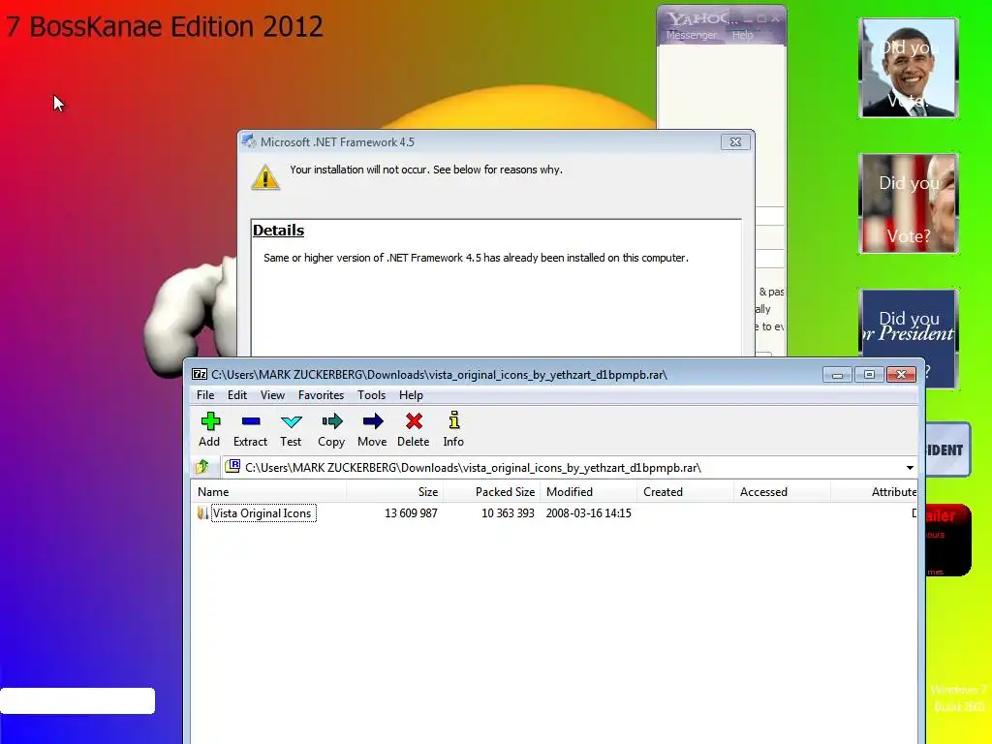Click the warning icon in .NET dialog

point(265,177)
